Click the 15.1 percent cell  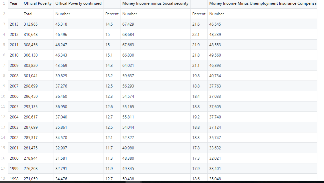[112, 55]
